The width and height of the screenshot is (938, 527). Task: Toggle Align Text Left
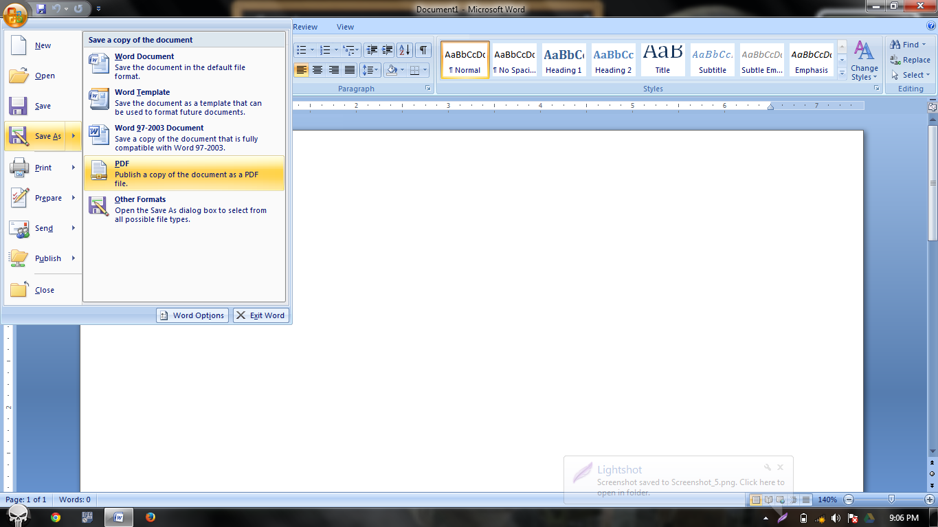[x=301, y=70]
